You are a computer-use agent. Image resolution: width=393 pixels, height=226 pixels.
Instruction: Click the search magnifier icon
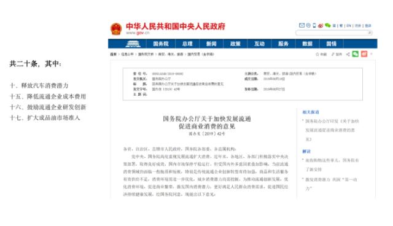(370, 33)
